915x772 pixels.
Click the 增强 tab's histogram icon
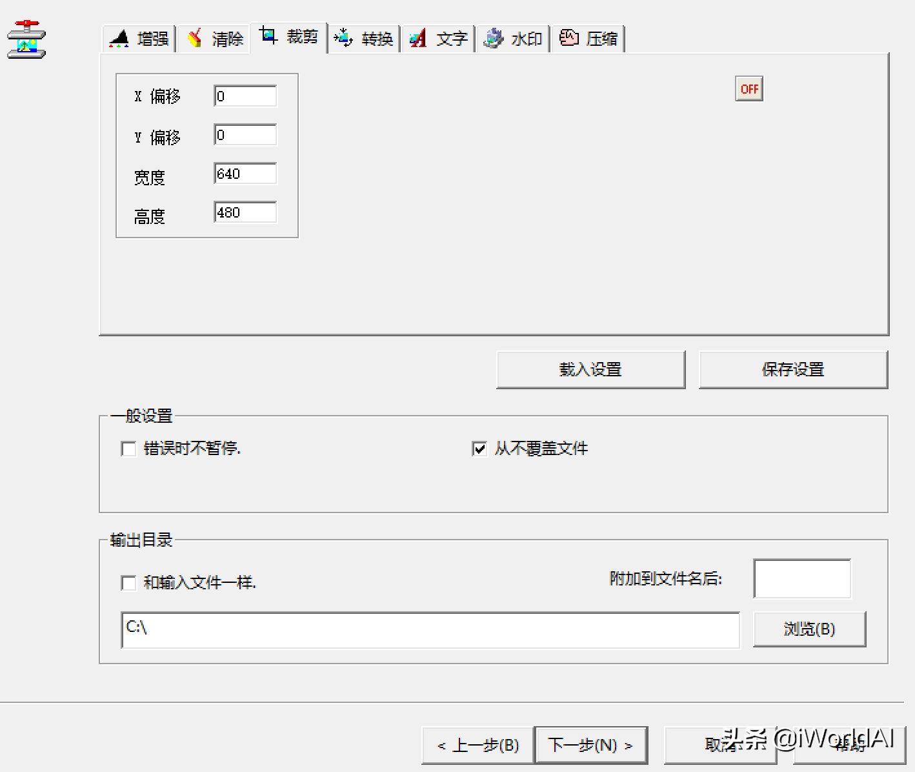119,39
